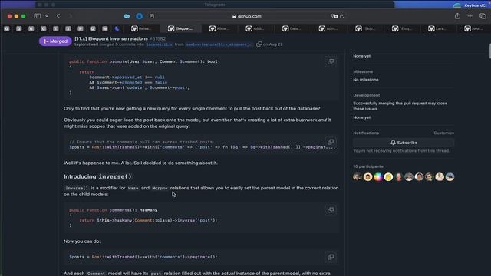Screen dimensions: 491x276
Task: Click the translate icon in address bar
Action: tap(334, 16)
